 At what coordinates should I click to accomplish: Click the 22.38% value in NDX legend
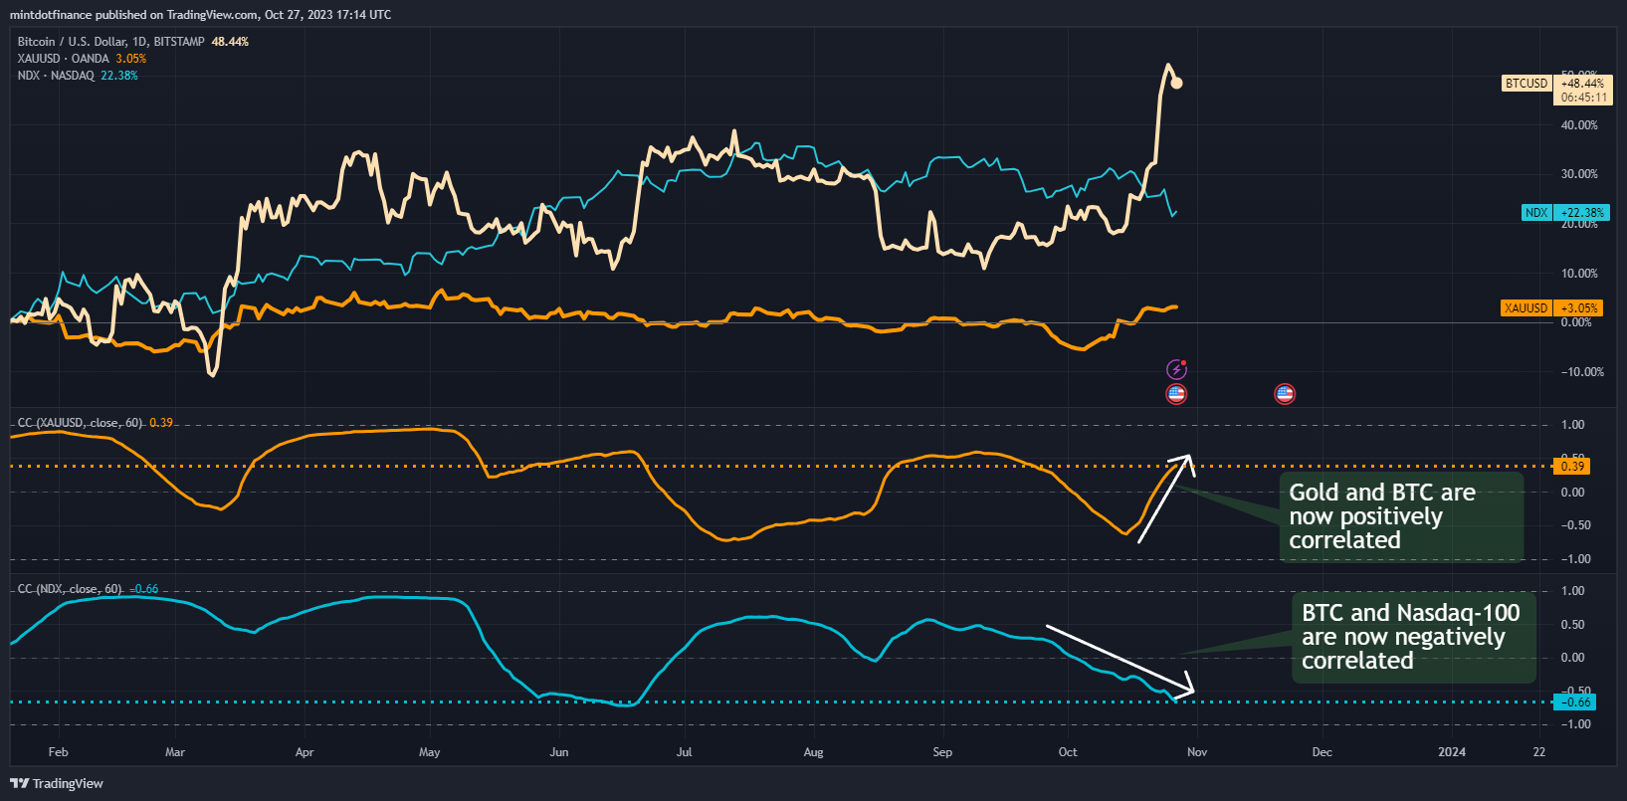pos(119,76)
